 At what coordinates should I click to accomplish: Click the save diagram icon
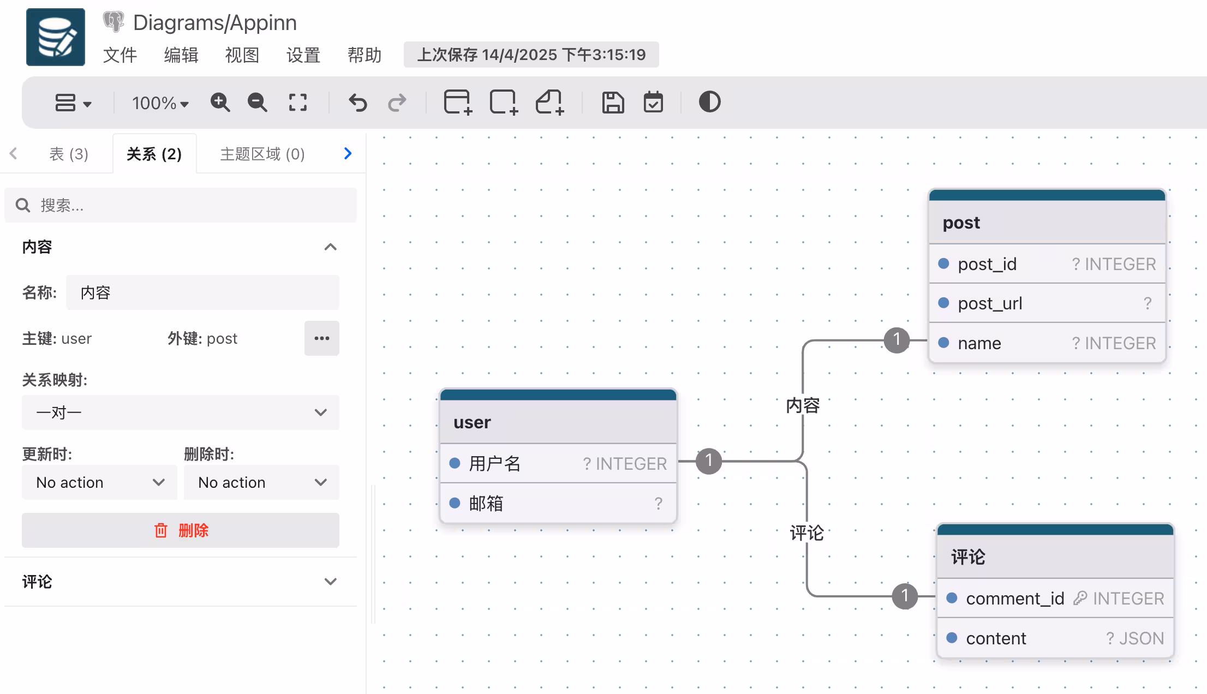613,102
